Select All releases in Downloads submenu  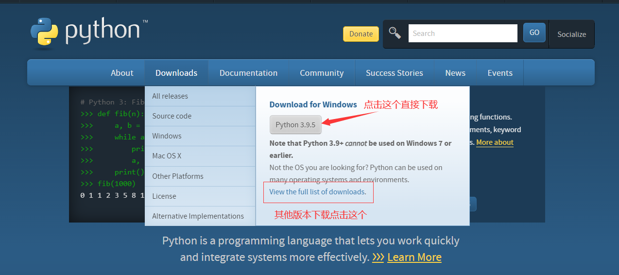pyautogui.click(x=200, y=96)
